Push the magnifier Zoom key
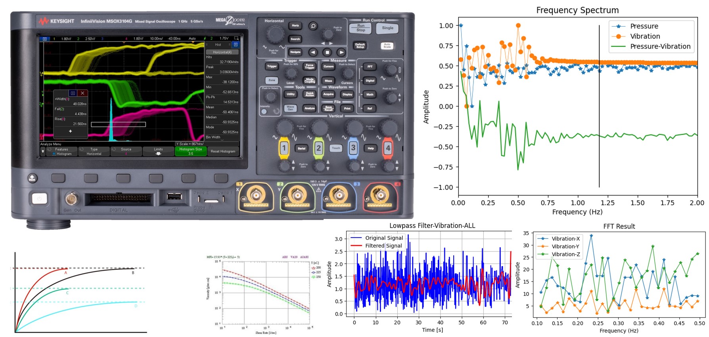 pos(313,26)
